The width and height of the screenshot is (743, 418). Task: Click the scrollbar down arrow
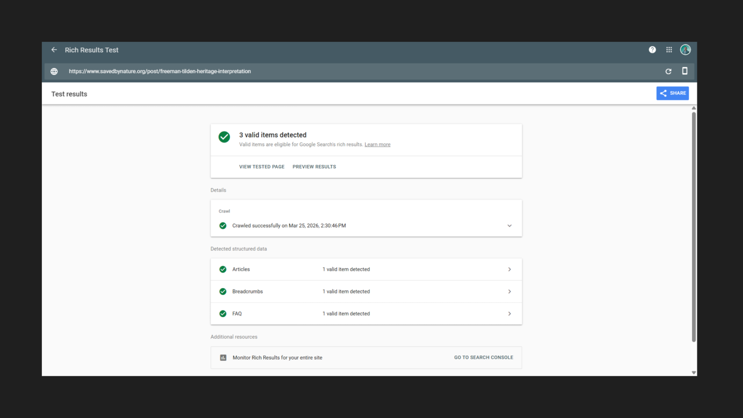694,372
